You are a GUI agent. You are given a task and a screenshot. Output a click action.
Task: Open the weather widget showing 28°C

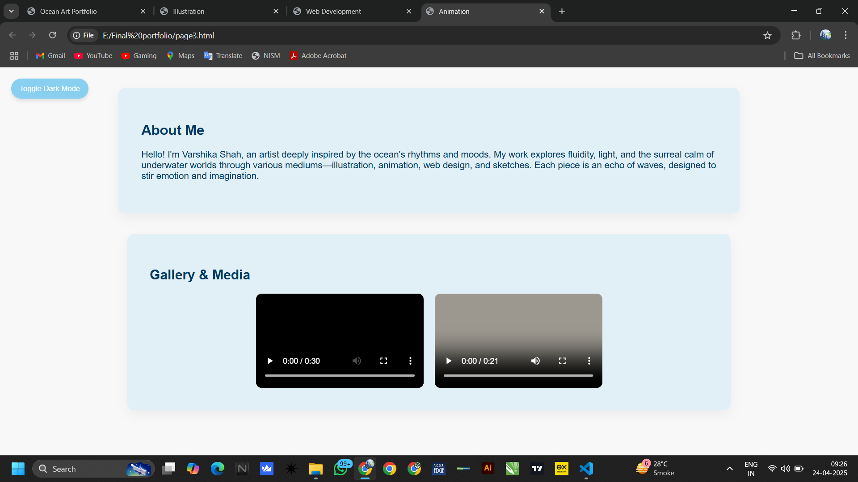pos(655,469)
